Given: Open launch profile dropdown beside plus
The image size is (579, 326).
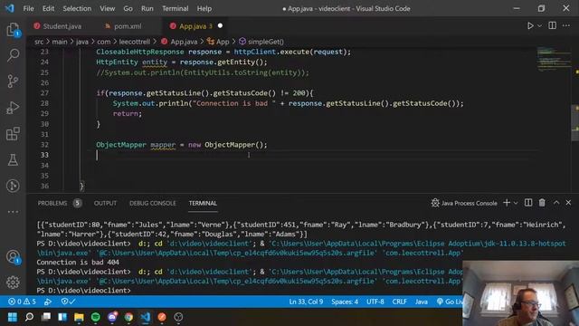Looking at the screenshot, I should [x=516, y=203].
